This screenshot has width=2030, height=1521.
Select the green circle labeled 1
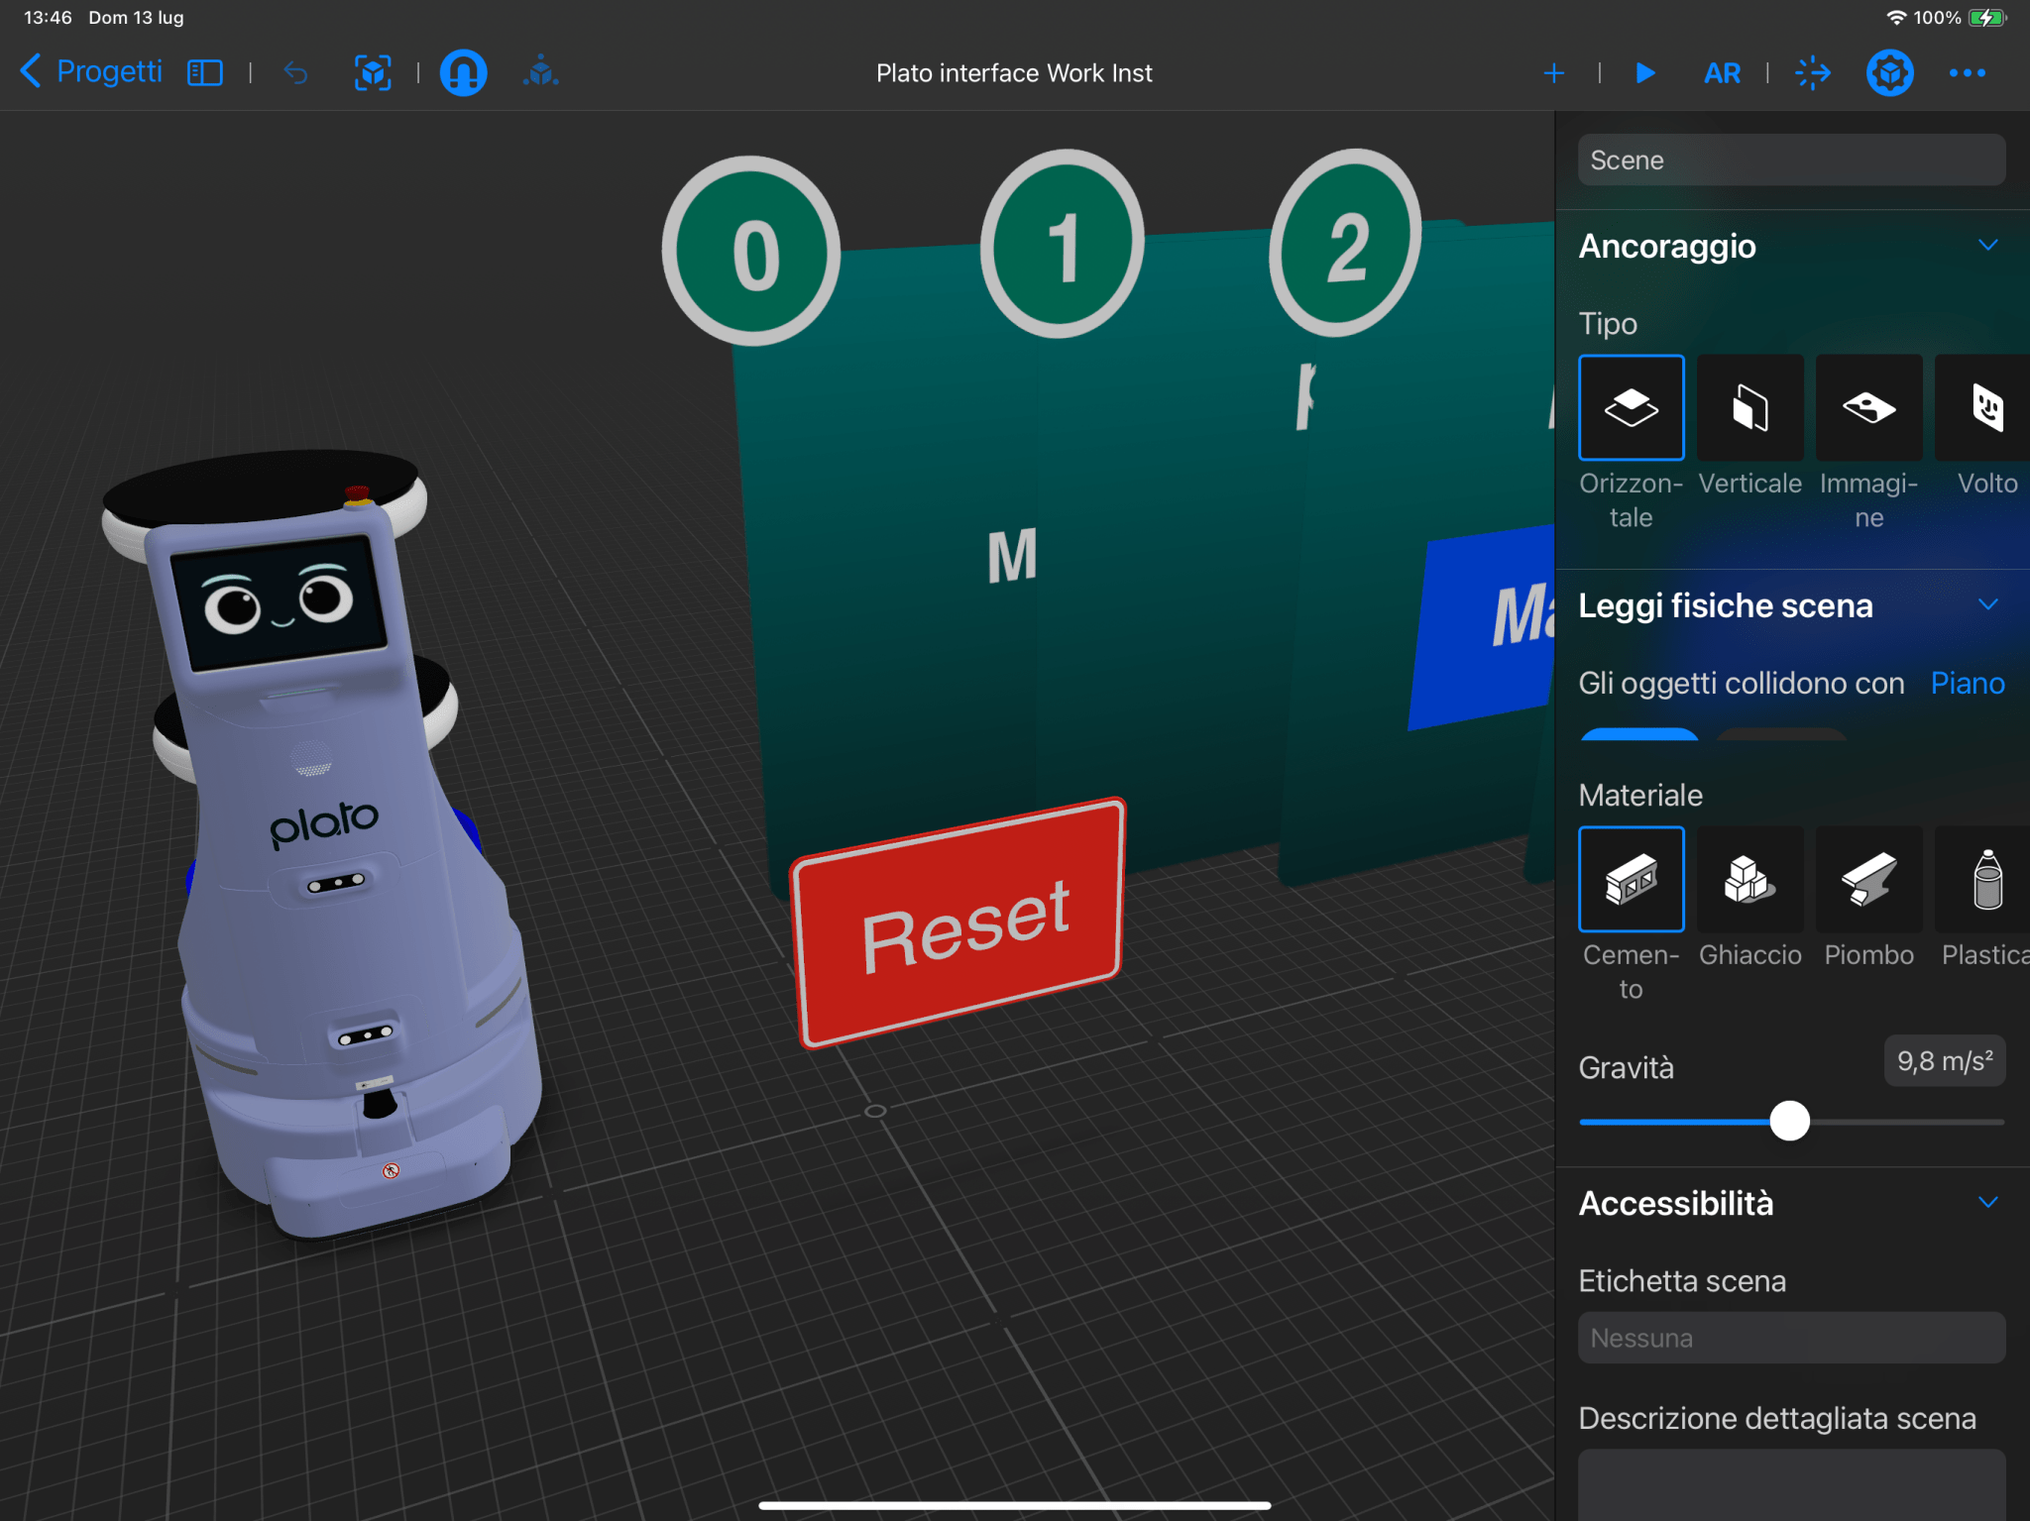[1062, 244]
